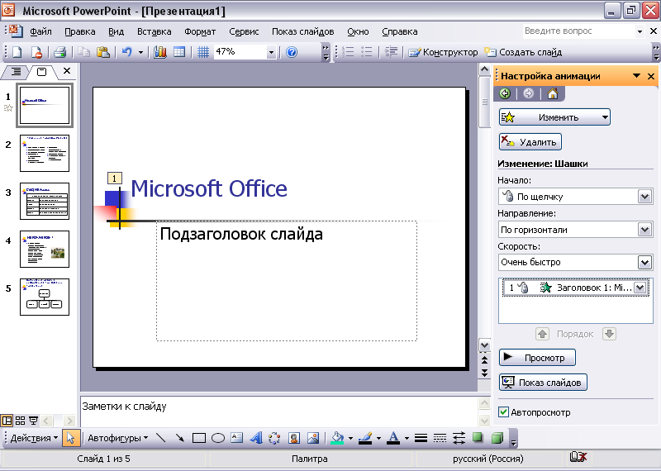Open the Файл menu
Image resolution: width=661 pixels, height=471 pixels.
coord(40,31)
